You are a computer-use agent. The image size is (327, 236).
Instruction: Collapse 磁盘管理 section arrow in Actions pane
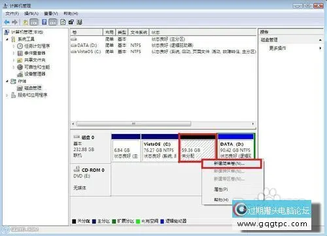320,40
